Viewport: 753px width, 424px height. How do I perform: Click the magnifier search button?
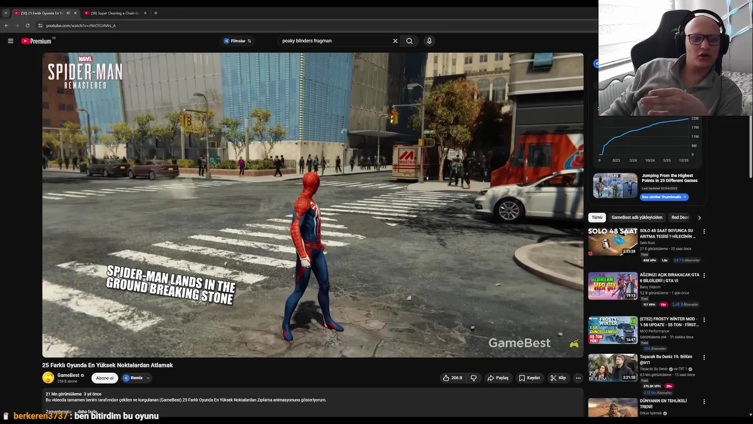tap(409, 41)
